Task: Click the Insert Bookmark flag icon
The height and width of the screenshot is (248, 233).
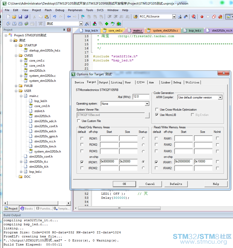Action: (x=82, y=17)
